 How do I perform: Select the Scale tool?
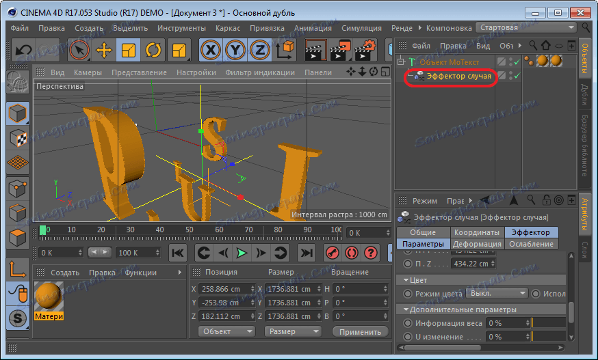point(128,50)
